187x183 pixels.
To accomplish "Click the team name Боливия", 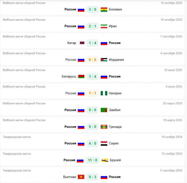I will pyautogui.click(x=115, y=9).
